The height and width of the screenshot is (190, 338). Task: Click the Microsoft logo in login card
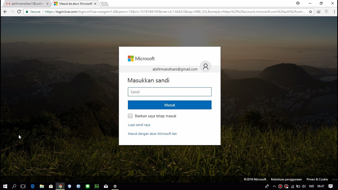click(x=141, y=59)
